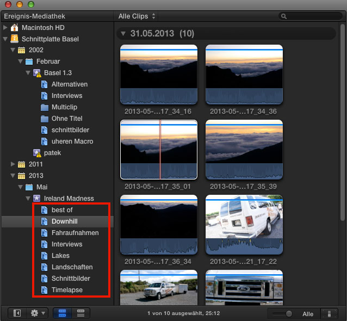Select the Timelapse keyword collection icon

pyautogui.click(x=45, y=290)
